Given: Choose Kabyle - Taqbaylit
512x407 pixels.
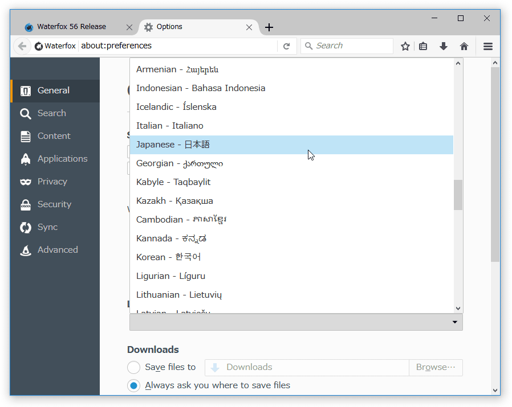Looking at the screenshot, I should click(x=291, y=182).
